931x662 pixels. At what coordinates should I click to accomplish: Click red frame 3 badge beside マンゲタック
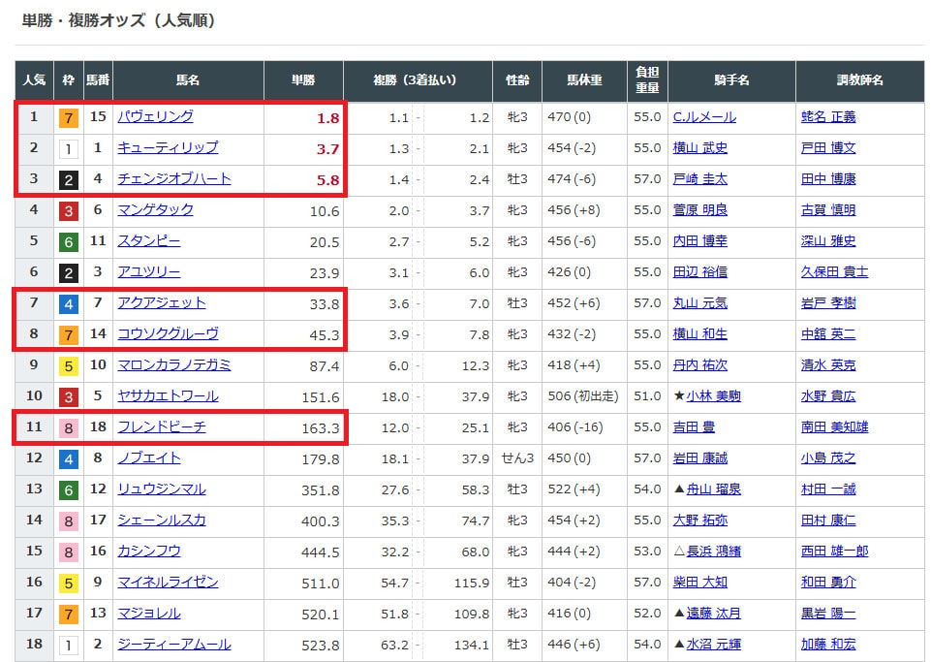pos(68,210)
